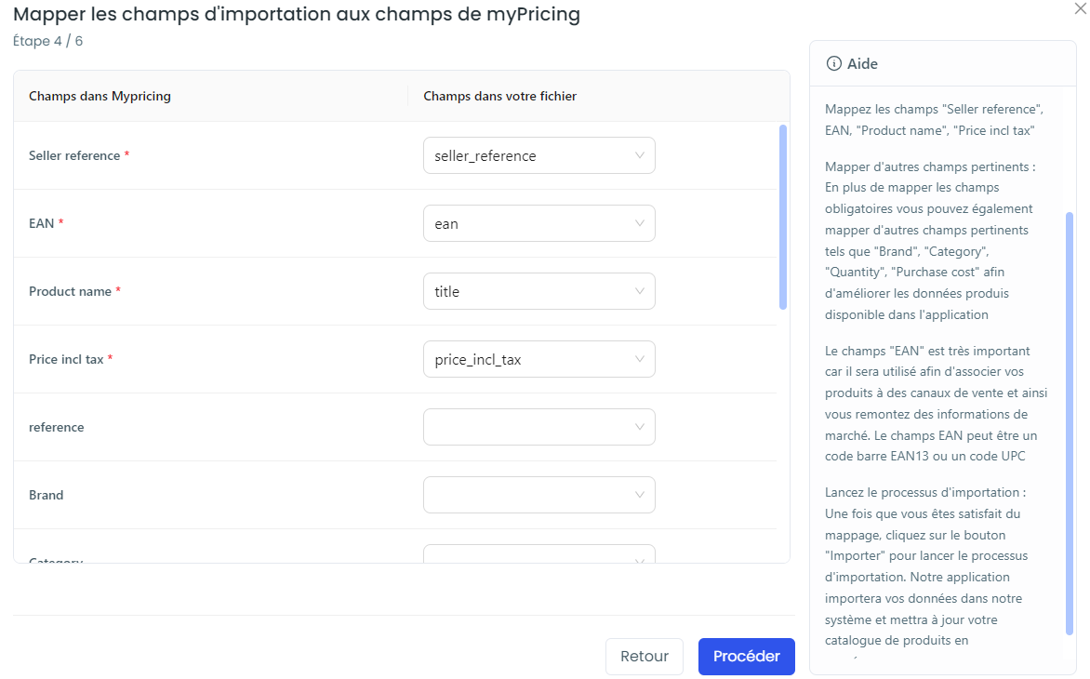1090x679 pixels.
Task: Open the EAN field mapping dropdown
Action: pos(538,224)
